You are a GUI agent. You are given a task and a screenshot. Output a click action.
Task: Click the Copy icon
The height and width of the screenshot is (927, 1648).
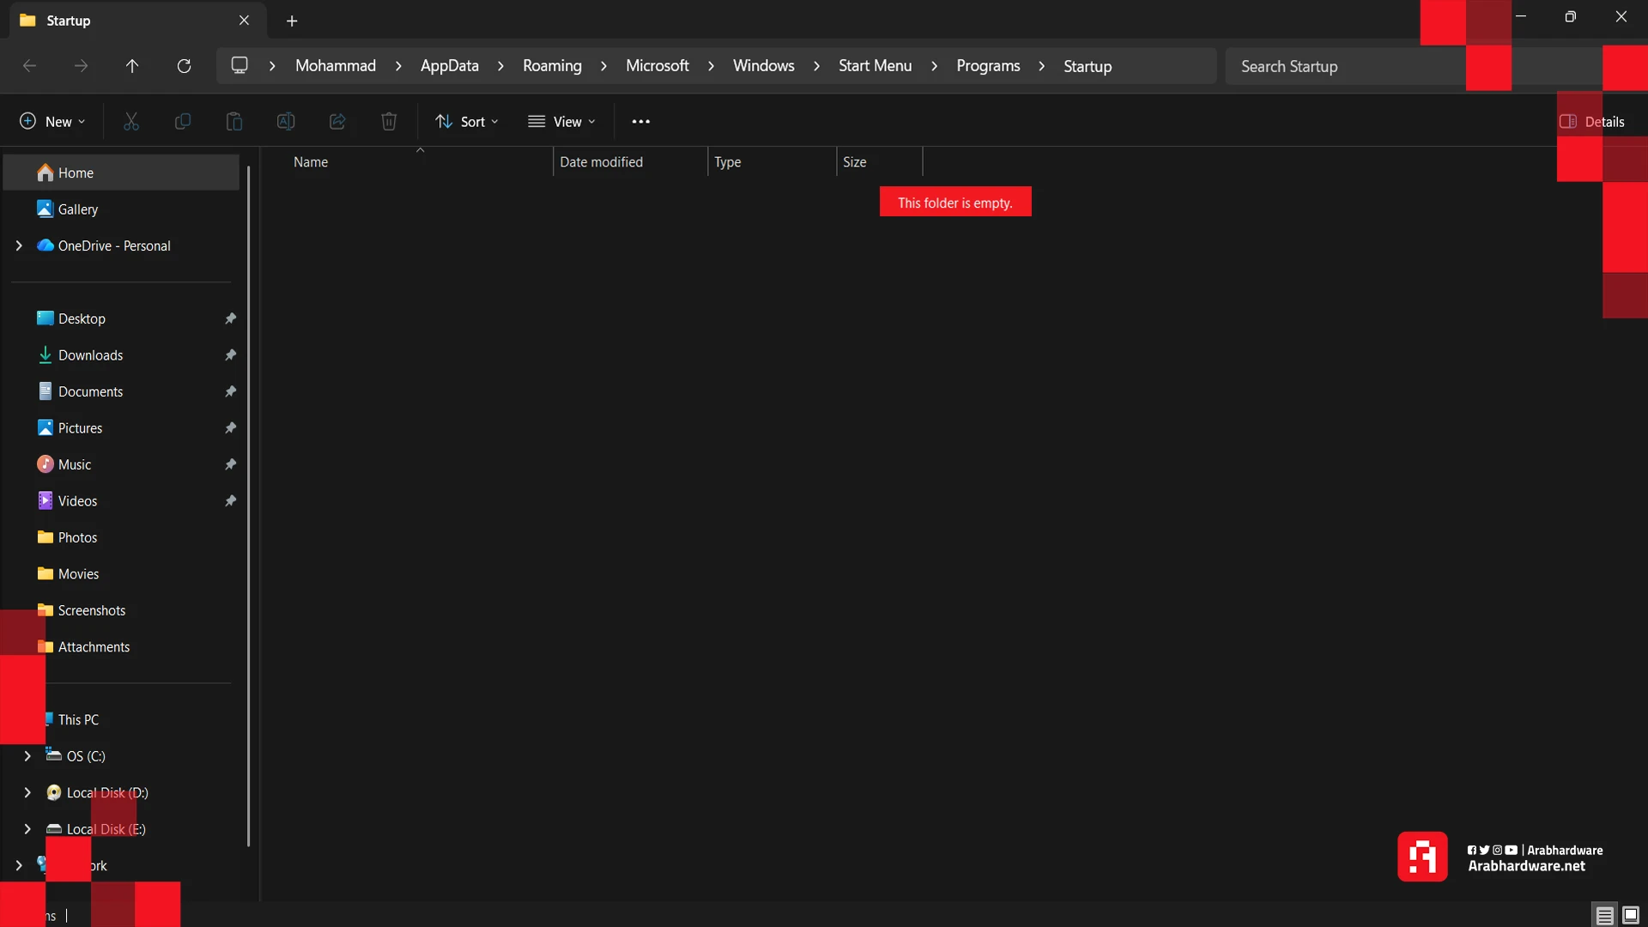click(x=183, y=121)
